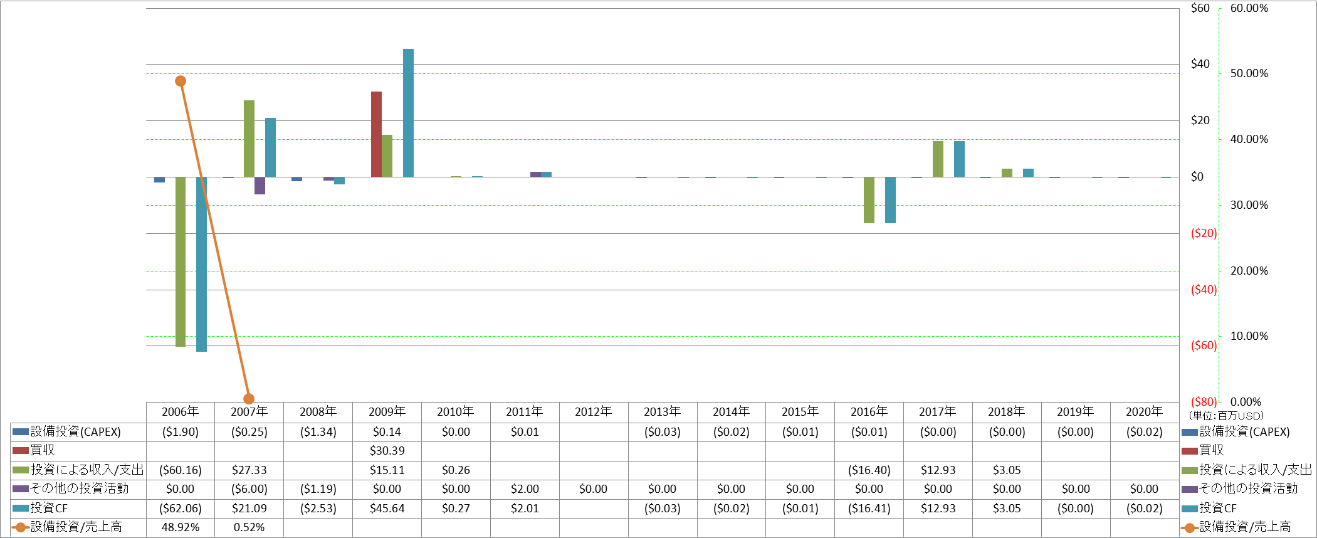
Task: Select the ($1.90) CAPEX cell
Action: (x=181, y=432)
